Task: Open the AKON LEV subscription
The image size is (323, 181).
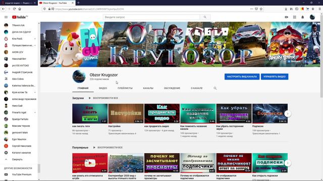Action: (x=18, y=52)
